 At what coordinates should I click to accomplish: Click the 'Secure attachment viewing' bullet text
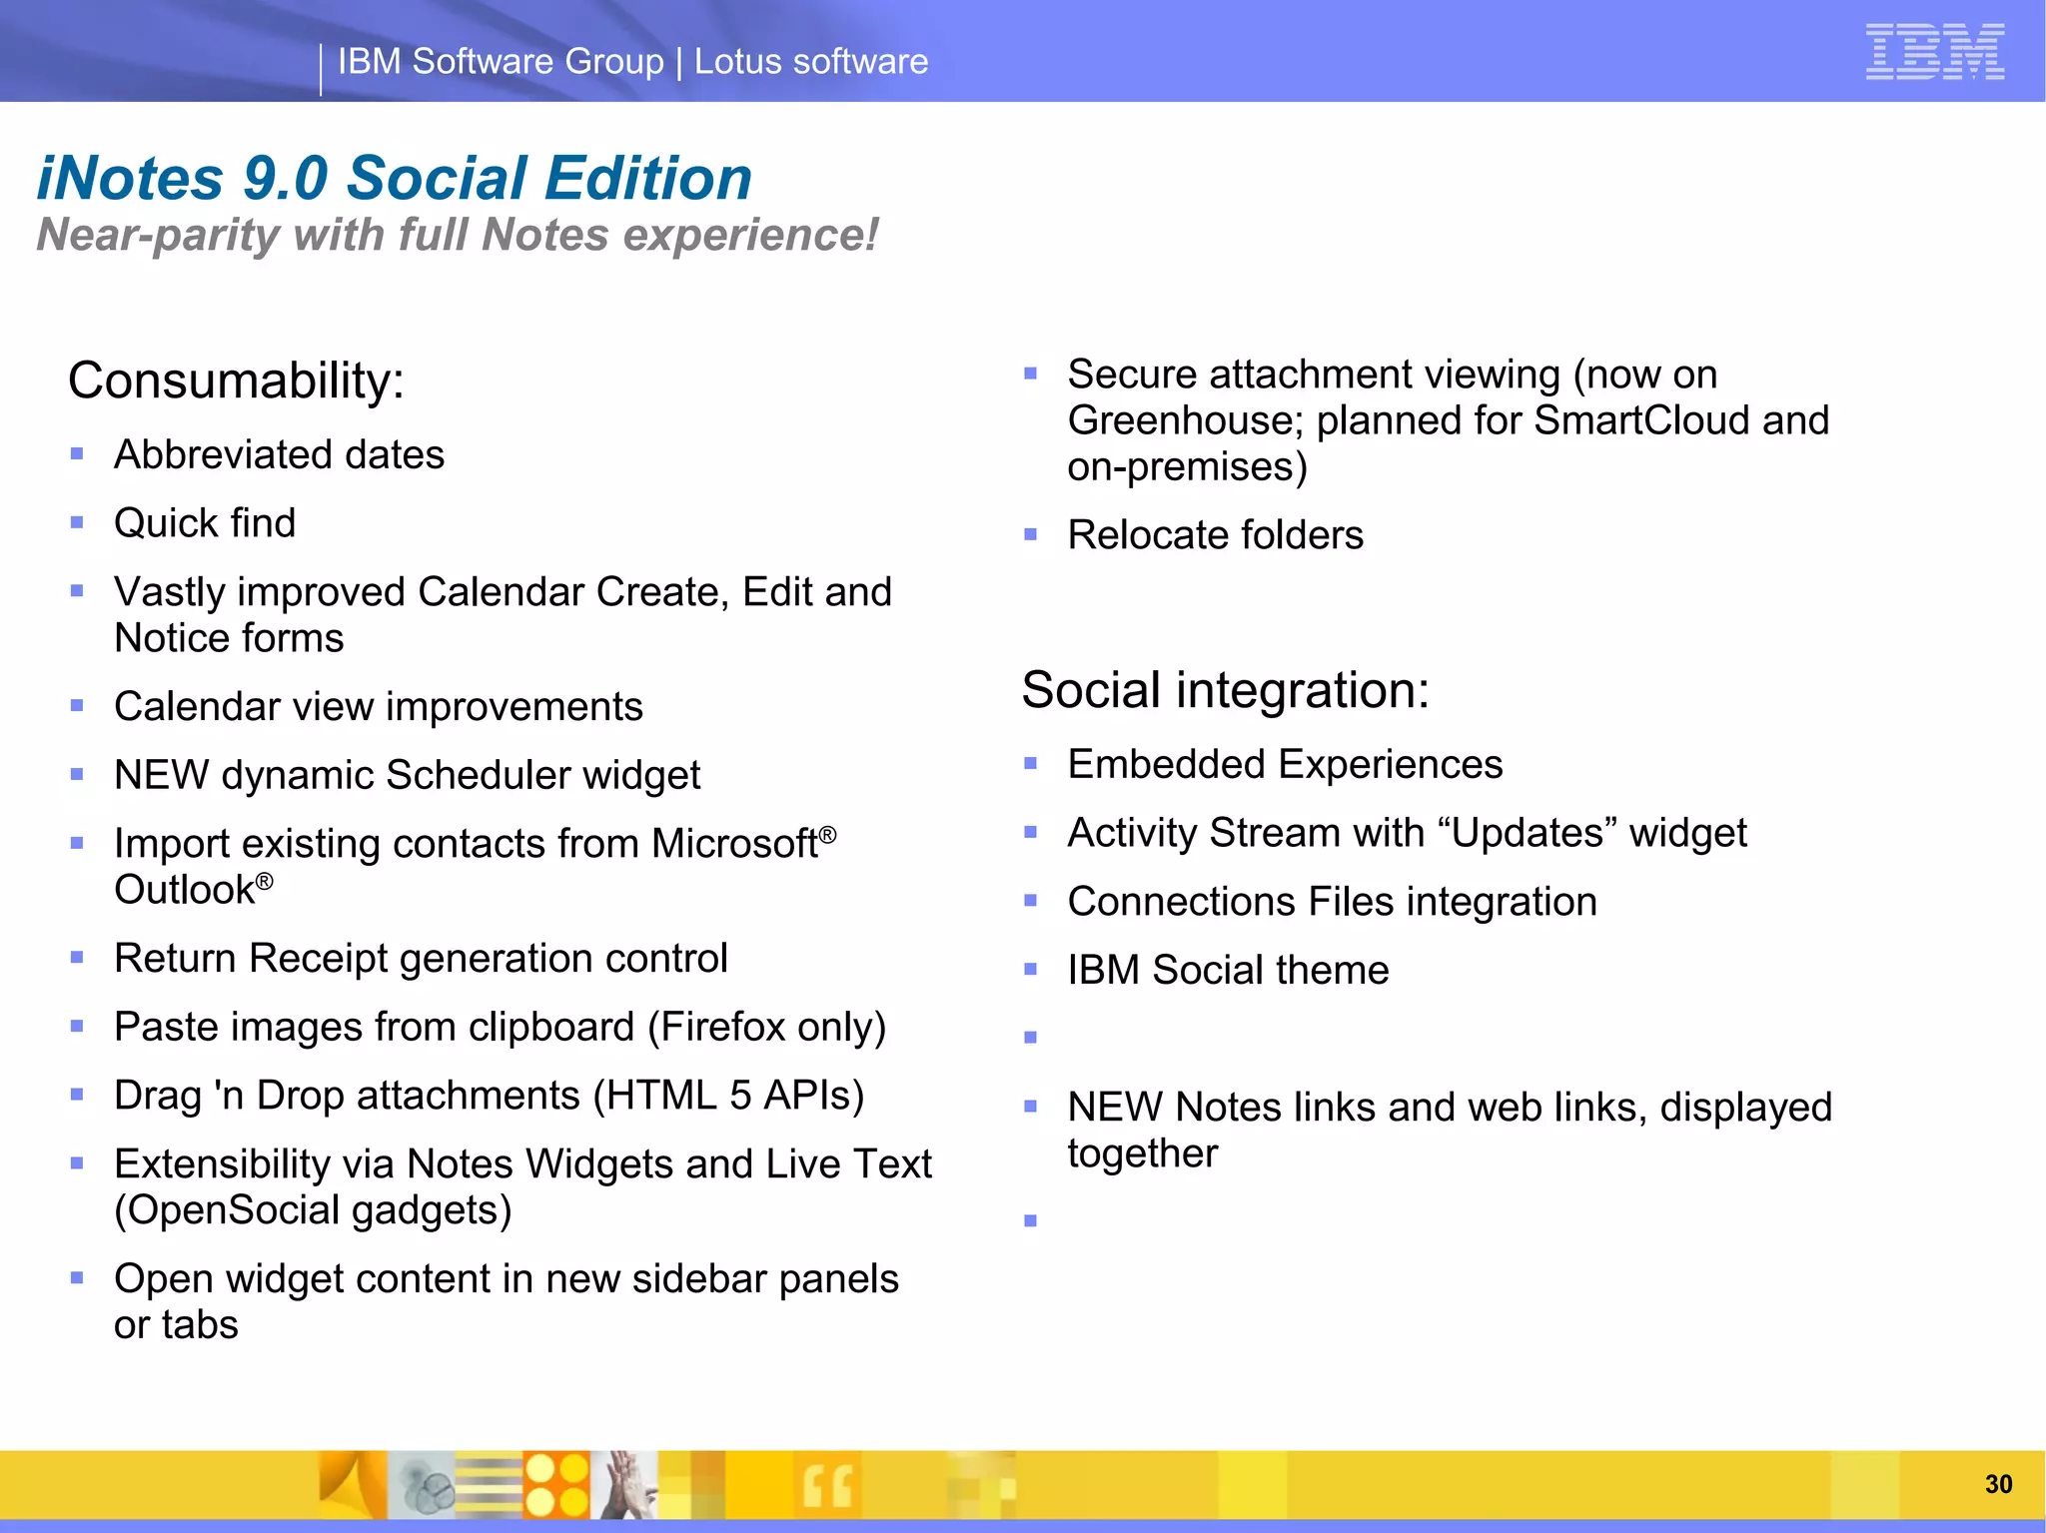tap(1449, 420)
